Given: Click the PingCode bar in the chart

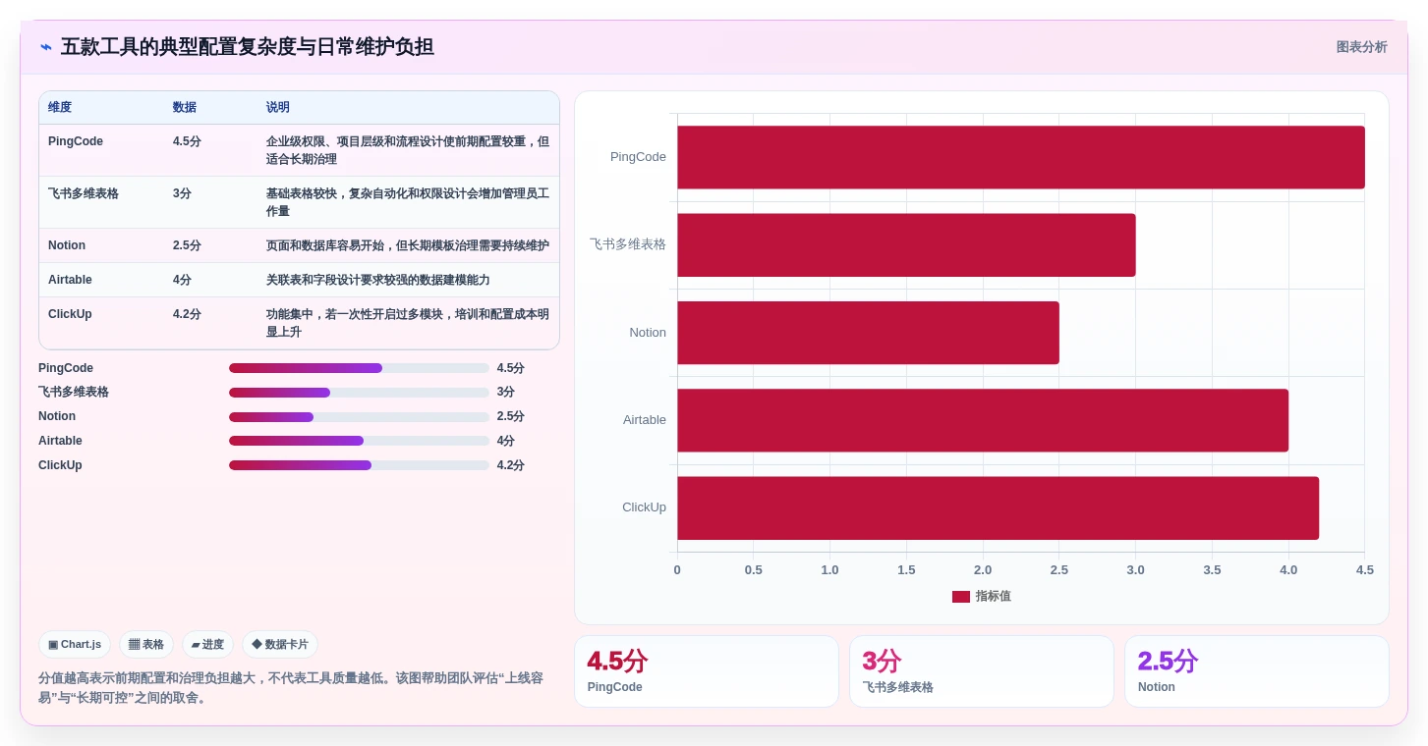Looking at the screenshot, I should coord(1020,157).
